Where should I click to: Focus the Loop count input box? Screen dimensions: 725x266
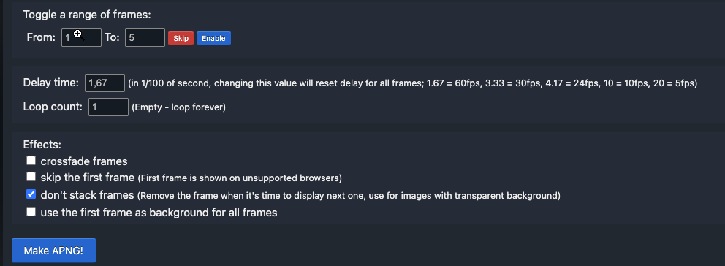(x=108, y=107)
